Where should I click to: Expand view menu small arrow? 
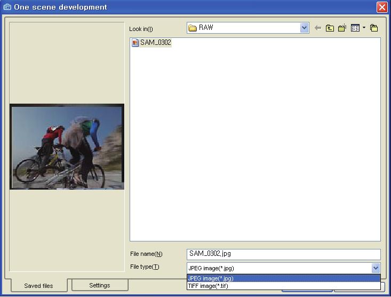click(364, 28)
